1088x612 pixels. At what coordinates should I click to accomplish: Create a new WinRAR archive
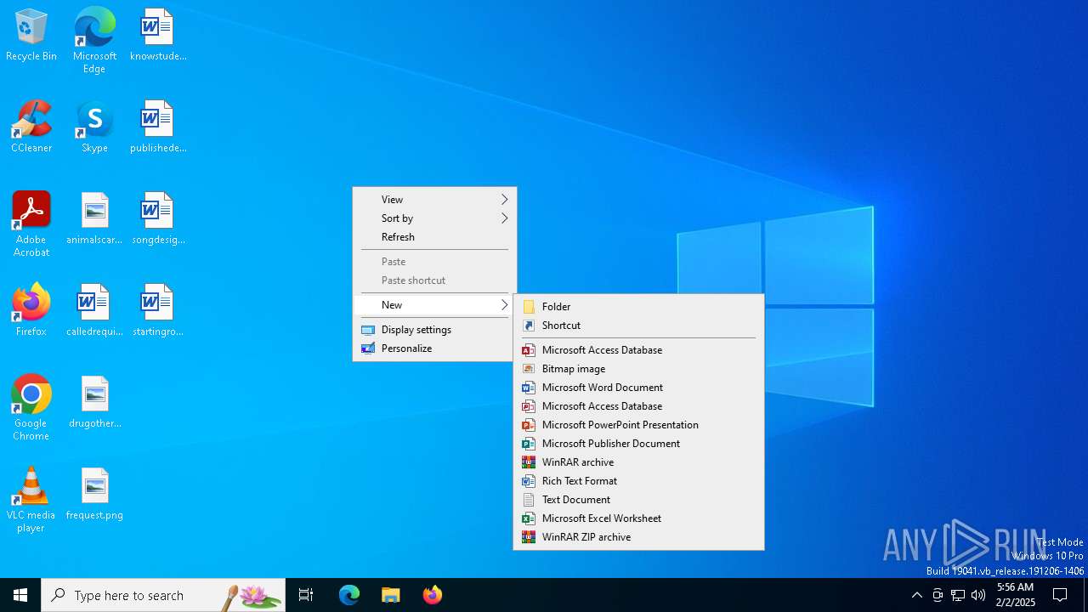click(638, 462)
